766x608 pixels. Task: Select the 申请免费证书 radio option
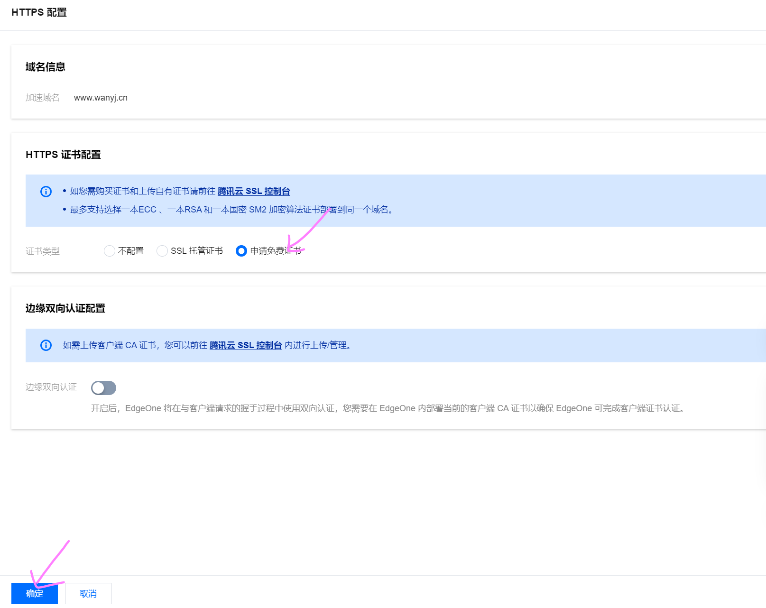tap(241, 251)
